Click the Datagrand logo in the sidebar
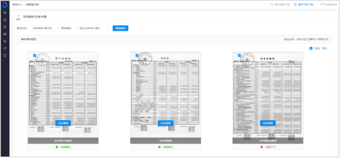The image size is (341, 158). tap(5, 4)
